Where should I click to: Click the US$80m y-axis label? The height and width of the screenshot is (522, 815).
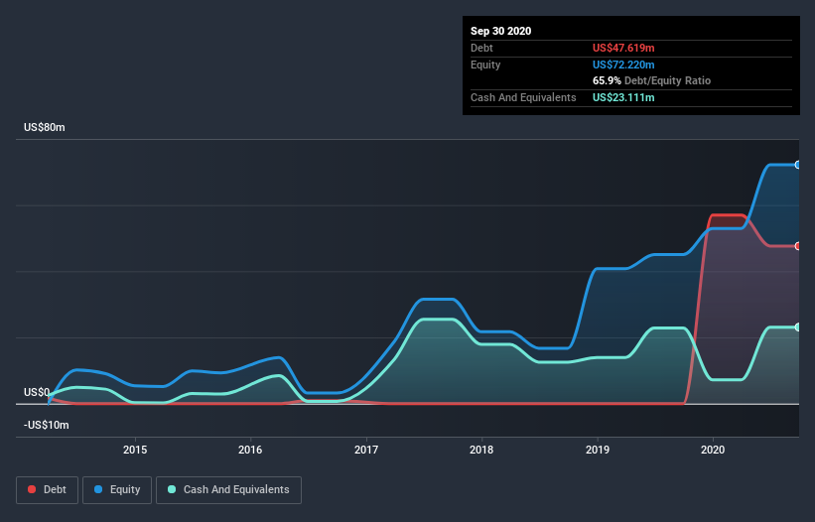pyautogui.click(x=45, y=127)
